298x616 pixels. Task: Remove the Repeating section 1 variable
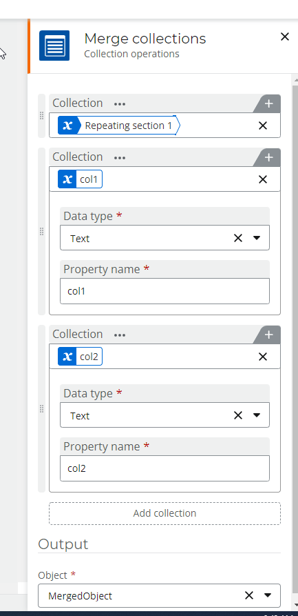263,126
